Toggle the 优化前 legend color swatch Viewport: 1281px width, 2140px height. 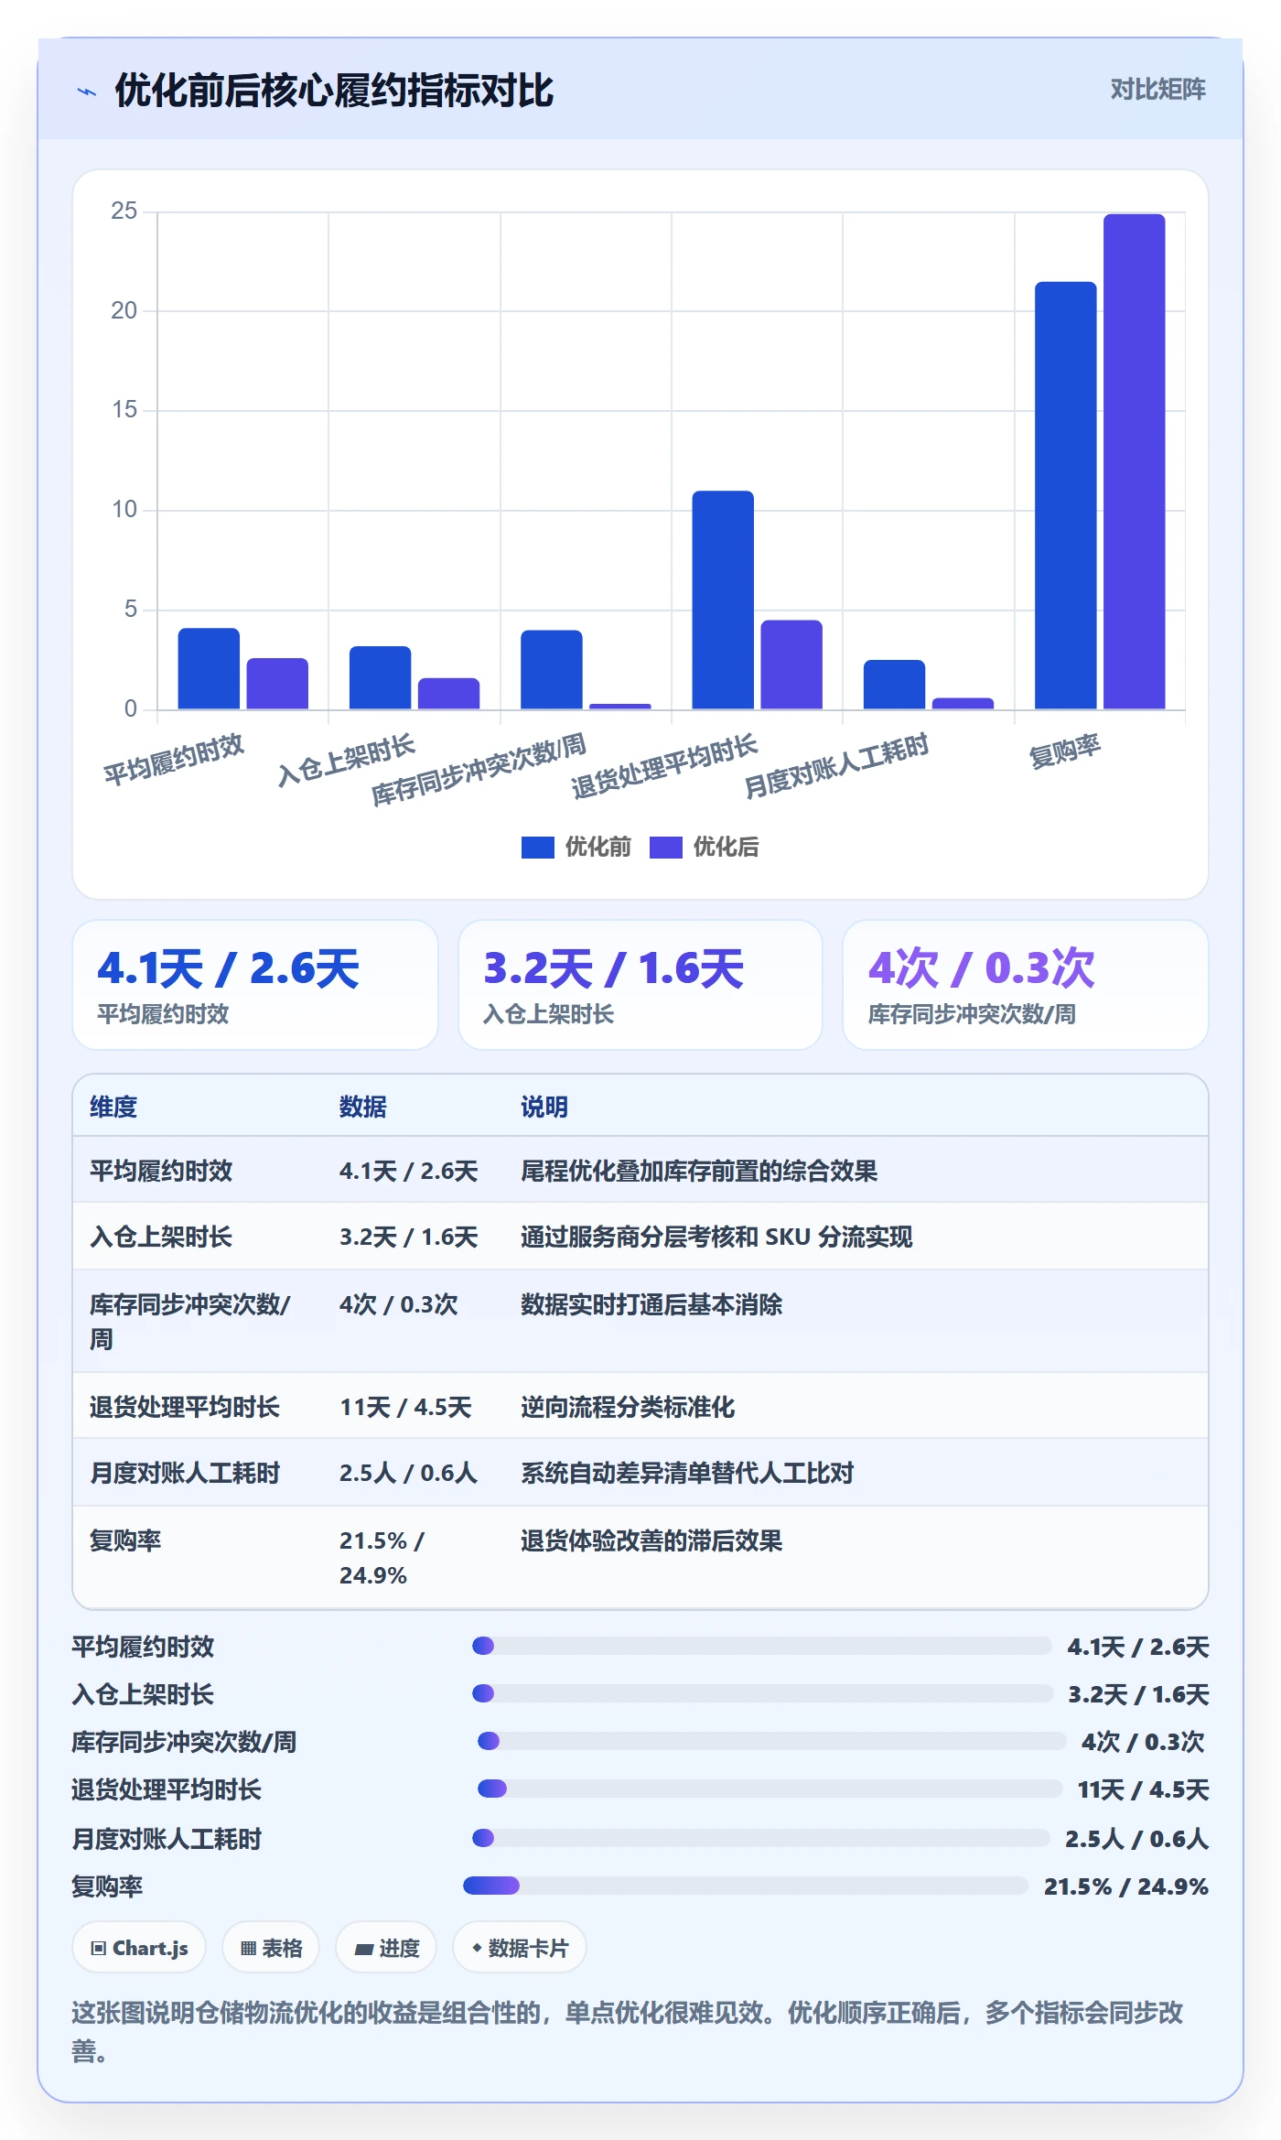click(537, 848)
